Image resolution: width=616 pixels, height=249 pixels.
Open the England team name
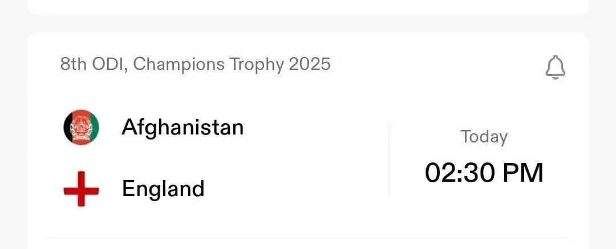(x=163, y=189)
